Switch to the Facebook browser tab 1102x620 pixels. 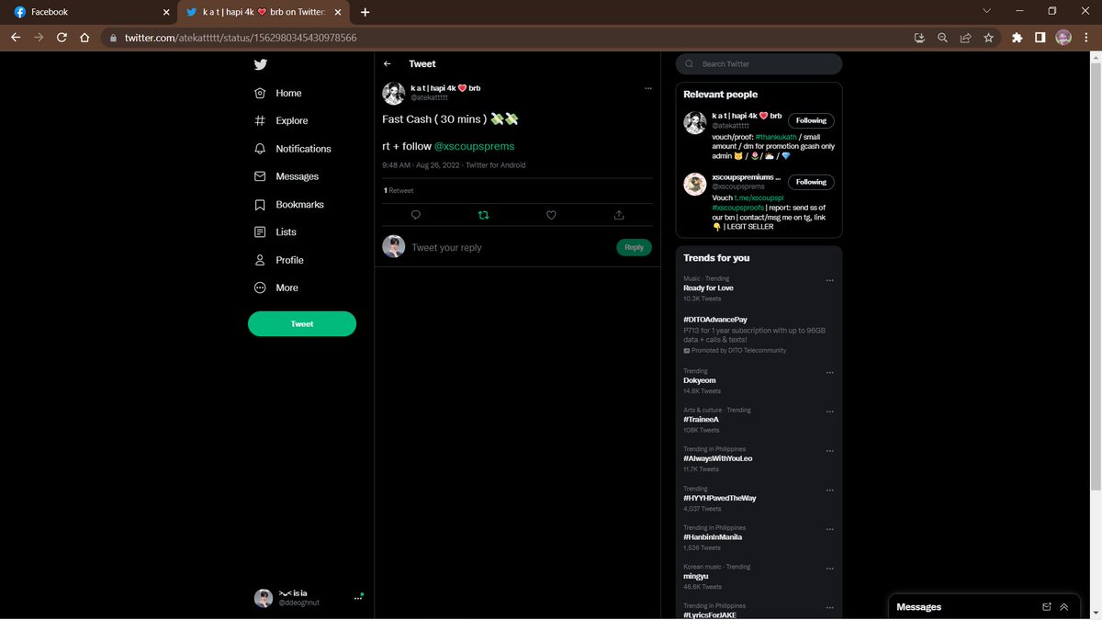[x=89, y=12]
